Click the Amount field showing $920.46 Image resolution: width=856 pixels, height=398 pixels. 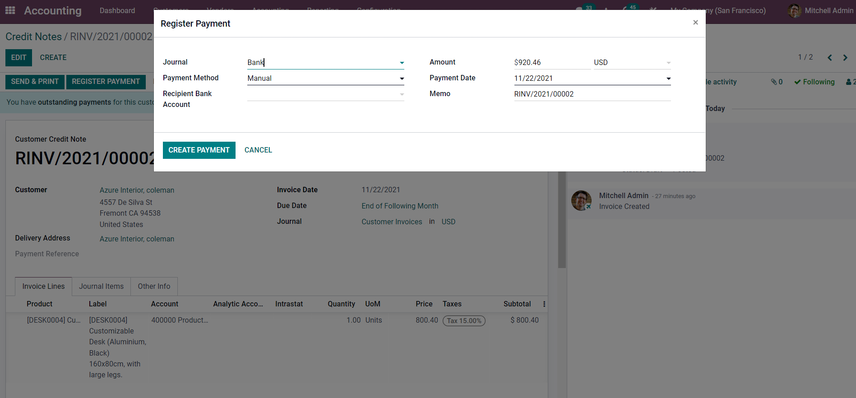[x=551, y=62]
